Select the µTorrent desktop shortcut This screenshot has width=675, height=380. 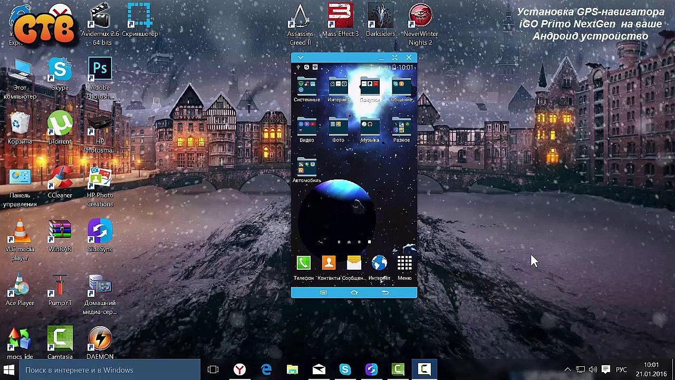click(60, 128)
